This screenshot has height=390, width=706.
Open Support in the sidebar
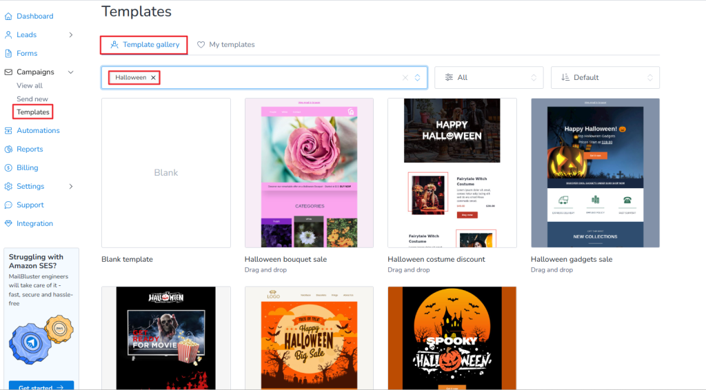tap(30, 205)
